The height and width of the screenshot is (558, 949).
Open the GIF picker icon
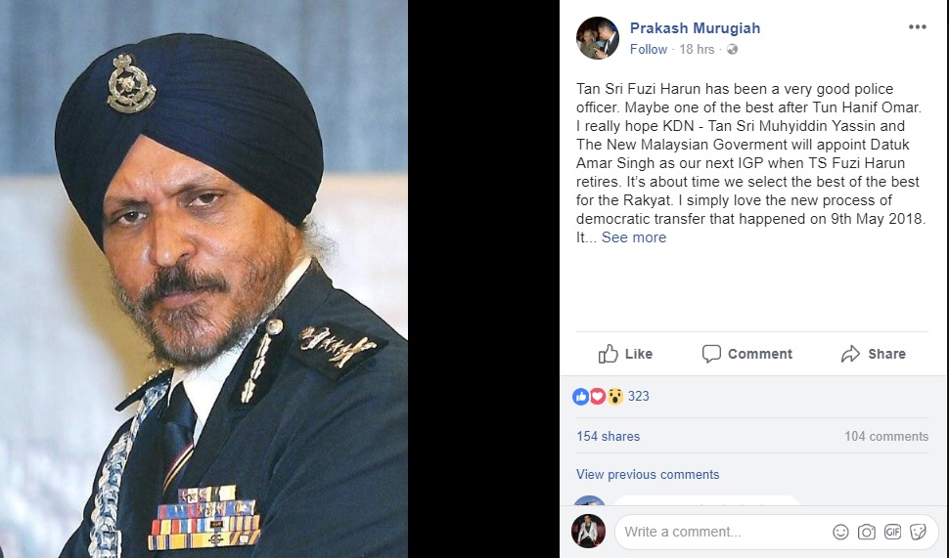(892, 532)
